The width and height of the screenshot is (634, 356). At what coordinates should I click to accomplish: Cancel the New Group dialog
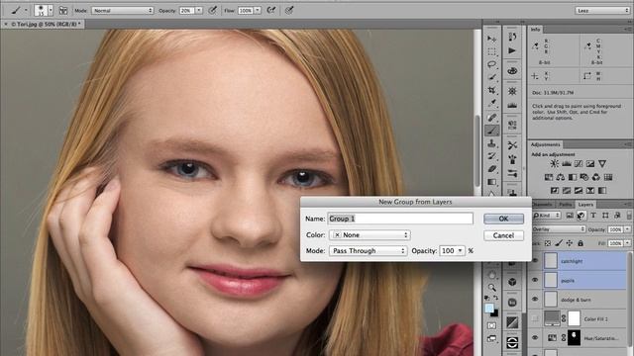point(503,235)
